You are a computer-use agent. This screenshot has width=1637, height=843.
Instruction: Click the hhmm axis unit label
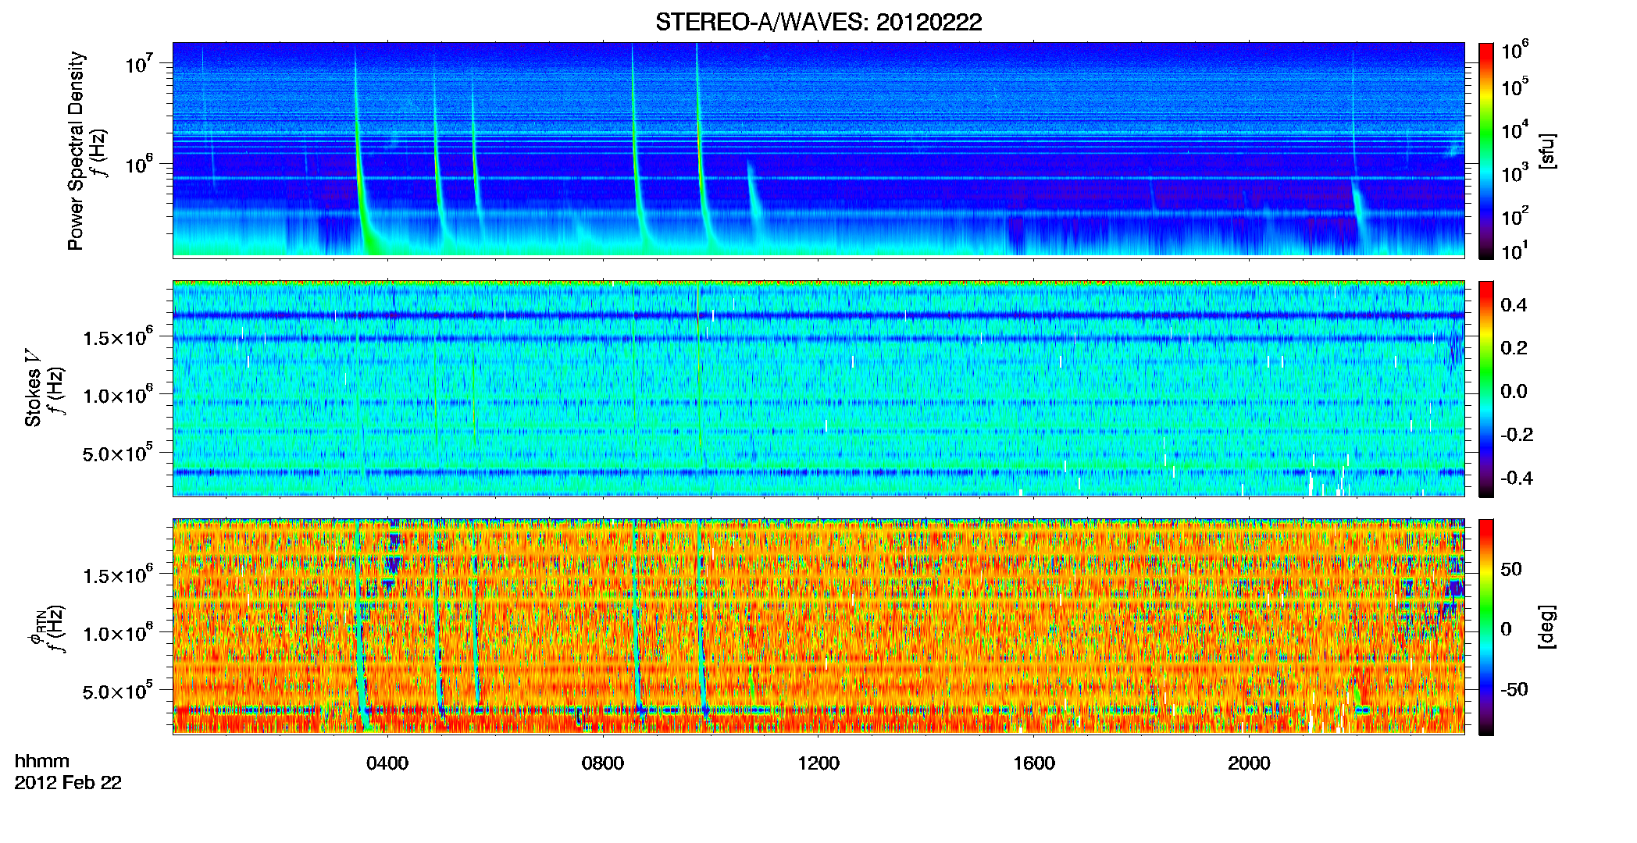click(x=42, y=761)
